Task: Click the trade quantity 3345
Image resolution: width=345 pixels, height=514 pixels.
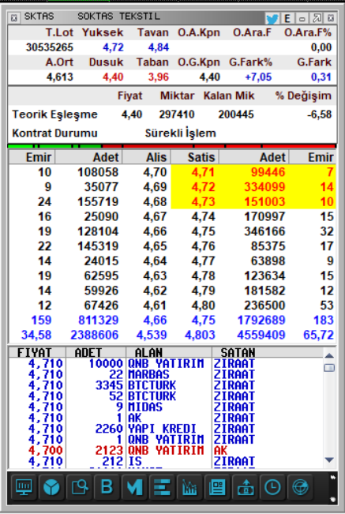Action: (x=109, y=385)
